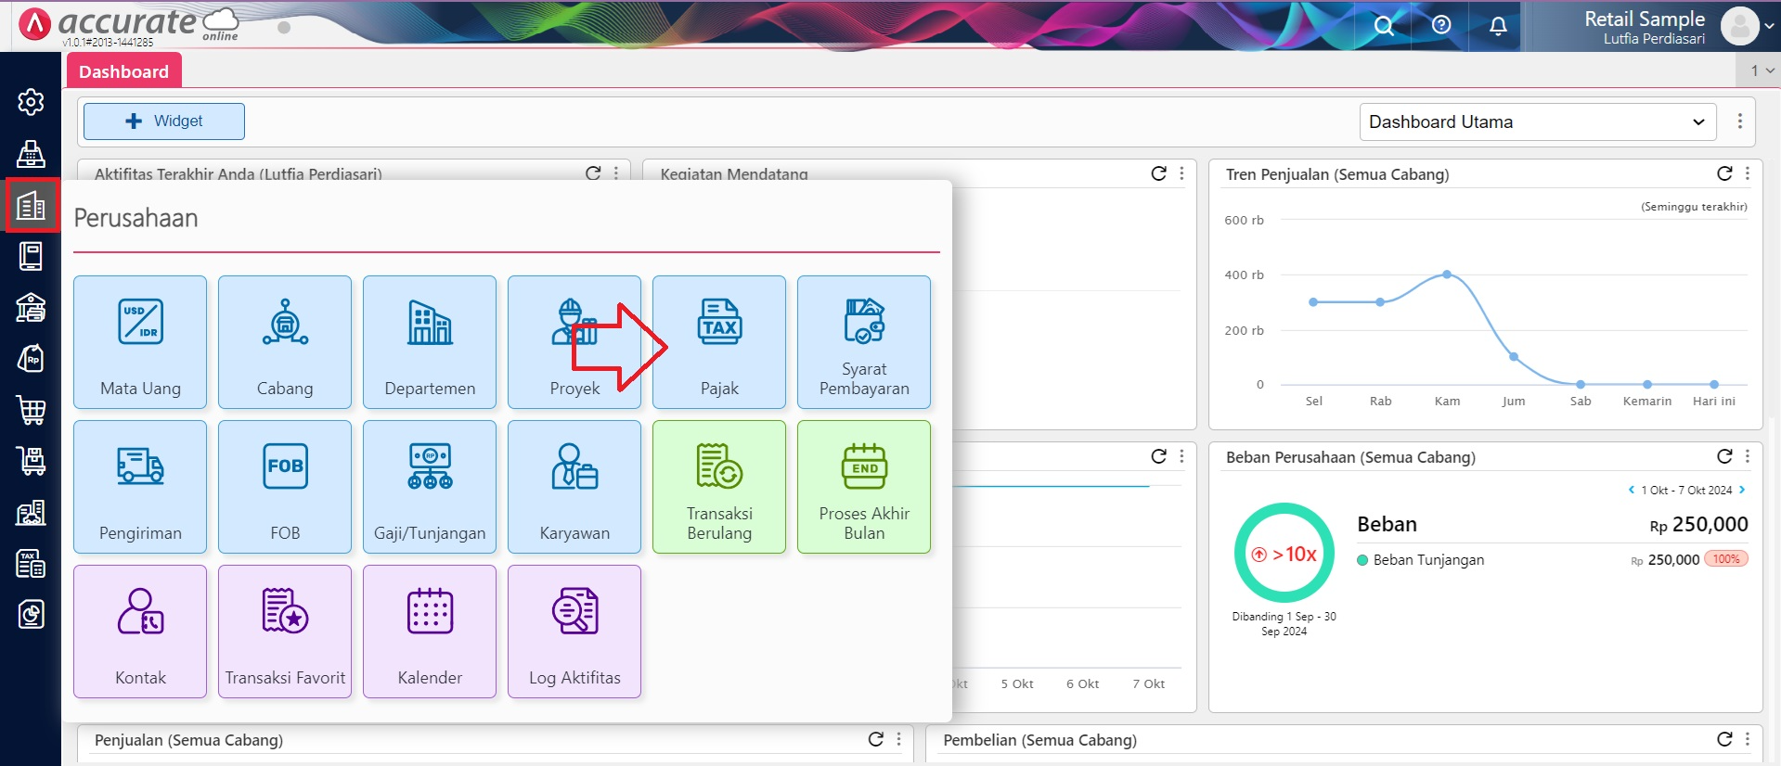Click the Retail Sample company name

pyautogui.click(x=1645, y=19)
